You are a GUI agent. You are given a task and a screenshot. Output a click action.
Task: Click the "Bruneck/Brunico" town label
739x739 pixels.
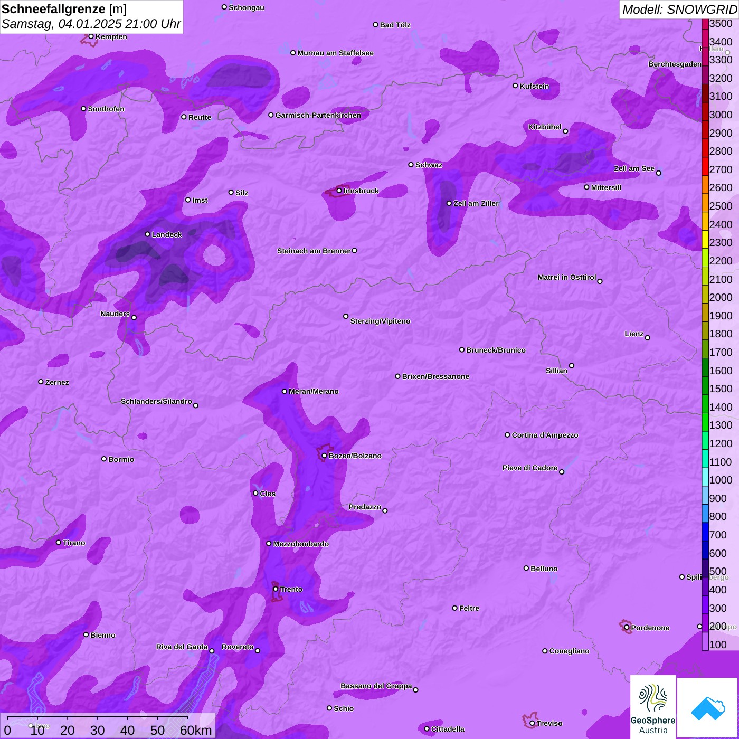pyautogui.click(x=496, y=350)
